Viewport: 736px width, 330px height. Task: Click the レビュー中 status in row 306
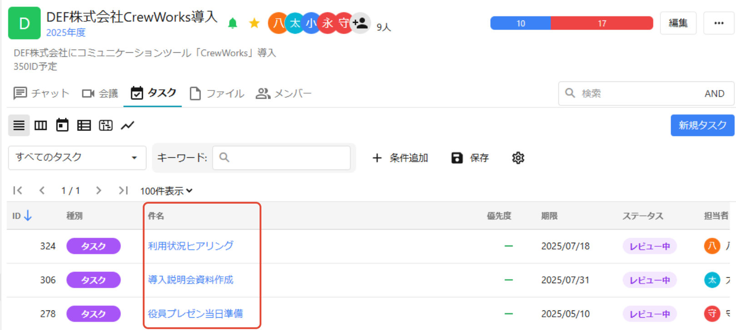650,280
